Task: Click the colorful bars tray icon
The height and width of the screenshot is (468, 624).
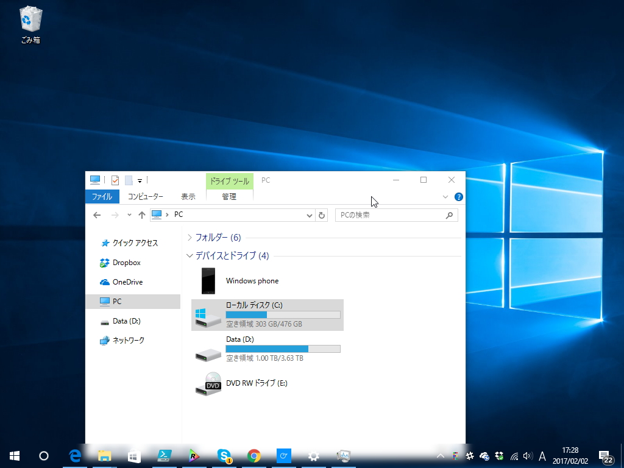Action: tap(455, 456)
